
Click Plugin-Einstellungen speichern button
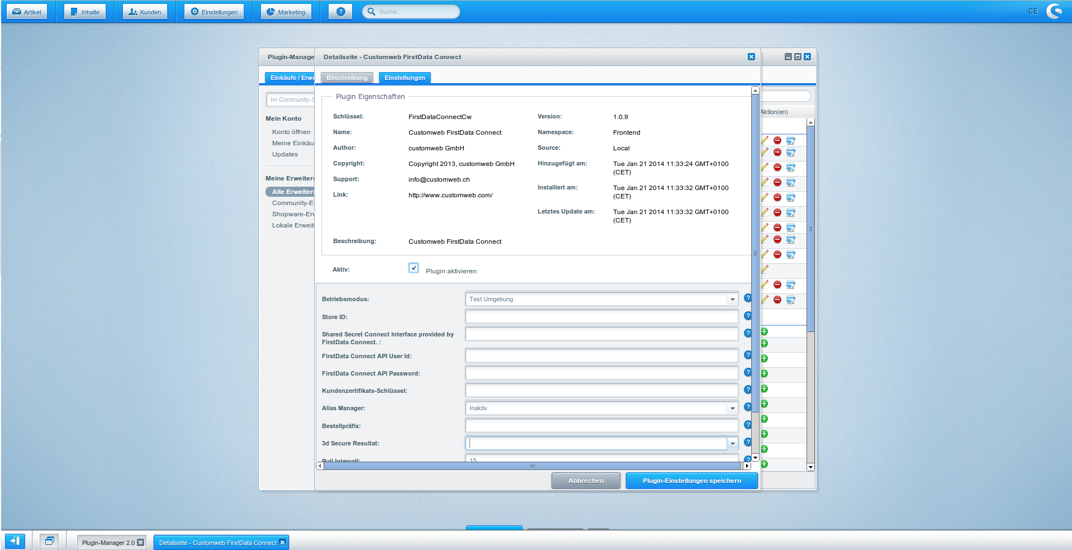point(692,481)
